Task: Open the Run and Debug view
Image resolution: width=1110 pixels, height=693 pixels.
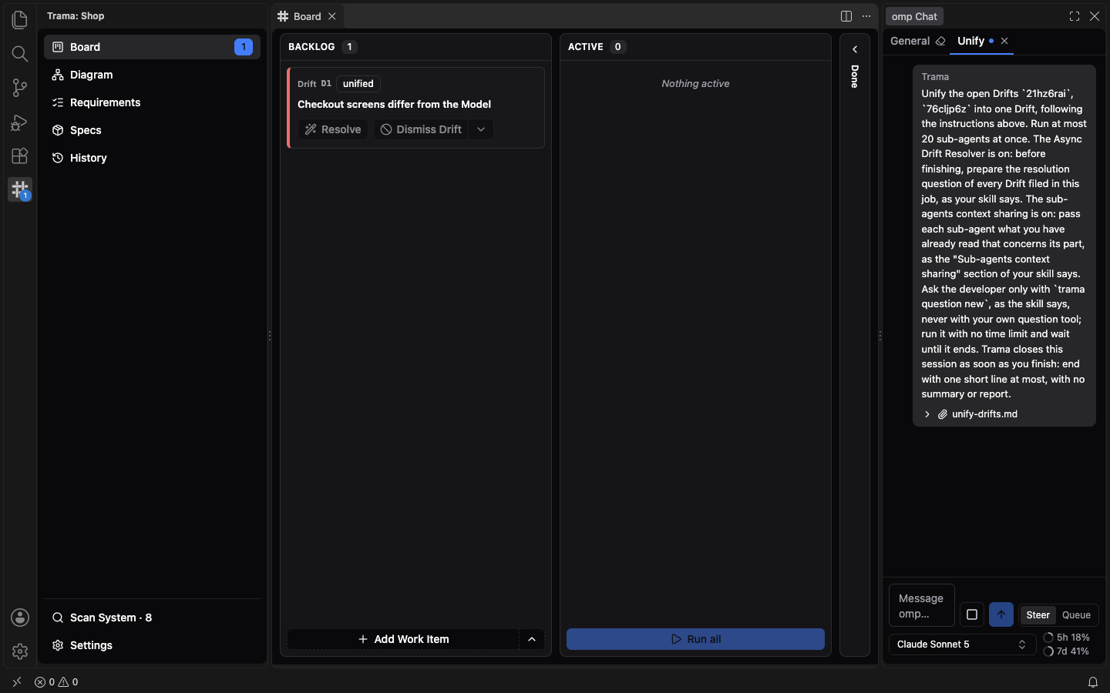Action: click(x=20, y=122)
